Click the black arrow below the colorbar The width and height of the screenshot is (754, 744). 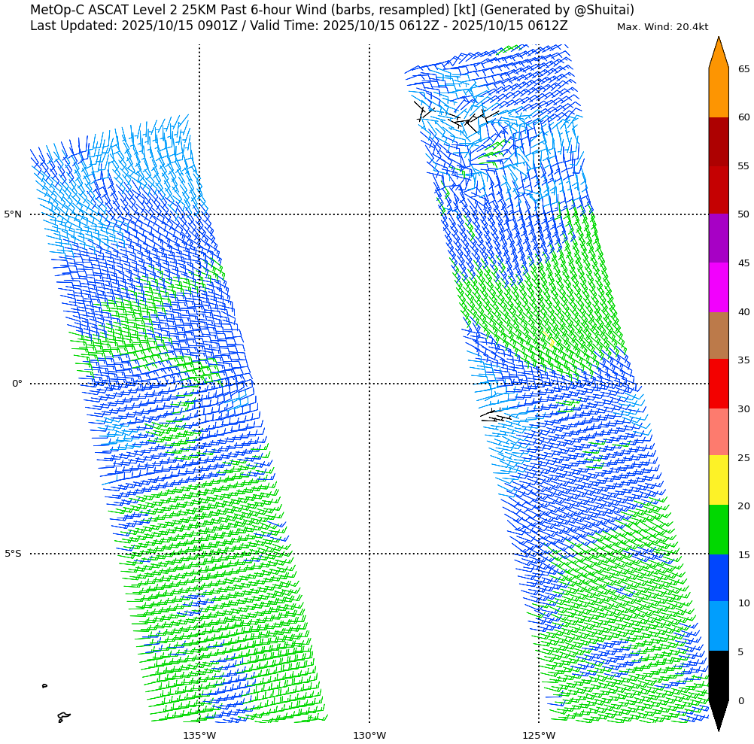coord(719,713)
